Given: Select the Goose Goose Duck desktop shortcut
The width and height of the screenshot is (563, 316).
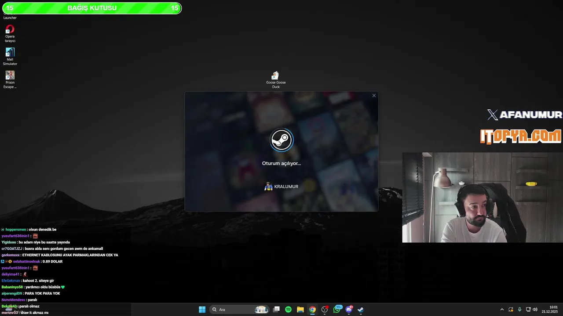Looking at the screenshot, I should (276, 80).
